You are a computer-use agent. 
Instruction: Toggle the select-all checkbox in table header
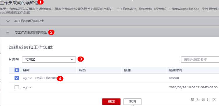(x=17, y=70)
